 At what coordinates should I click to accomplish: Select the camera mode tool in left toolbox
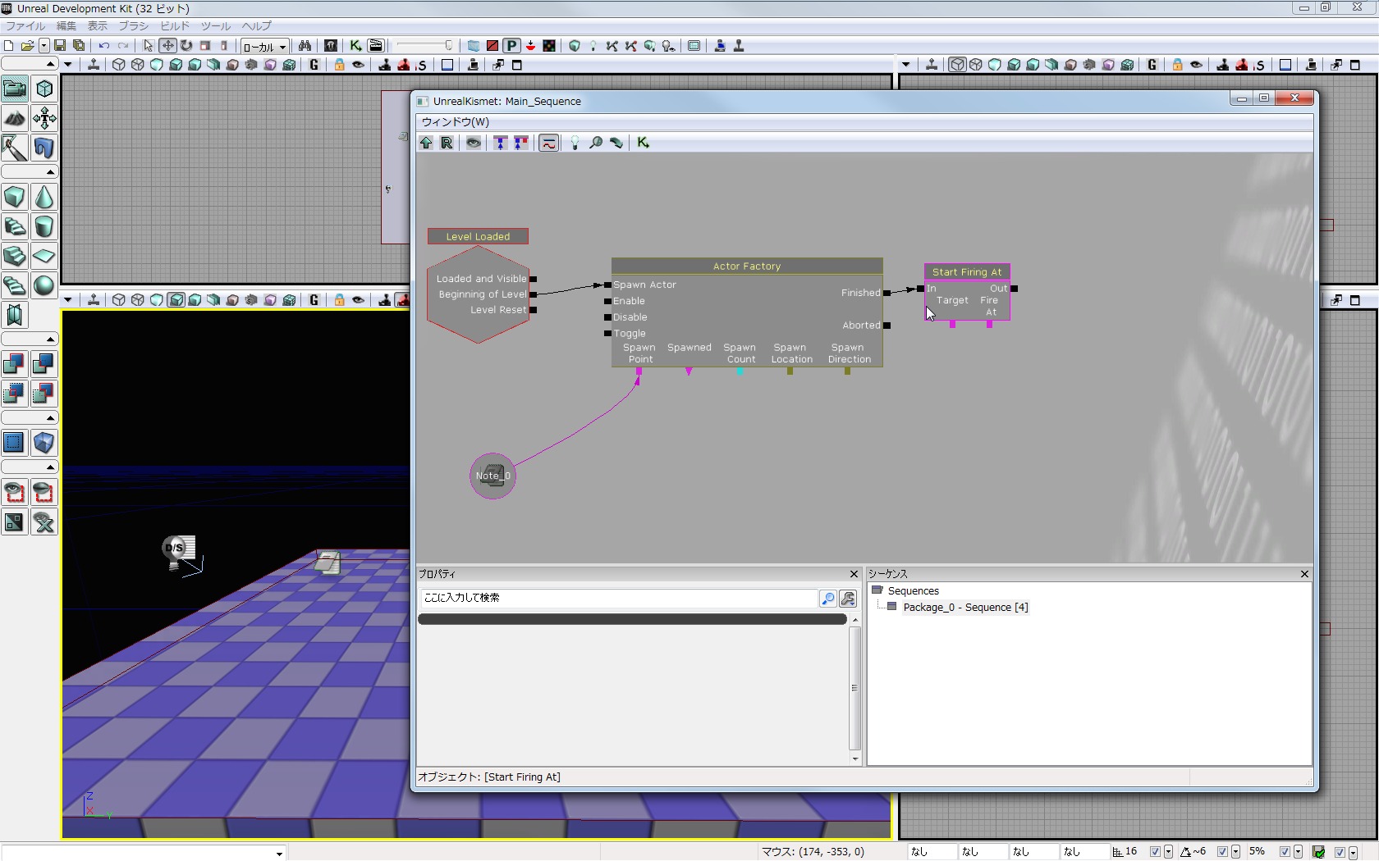tap(15, 89)
